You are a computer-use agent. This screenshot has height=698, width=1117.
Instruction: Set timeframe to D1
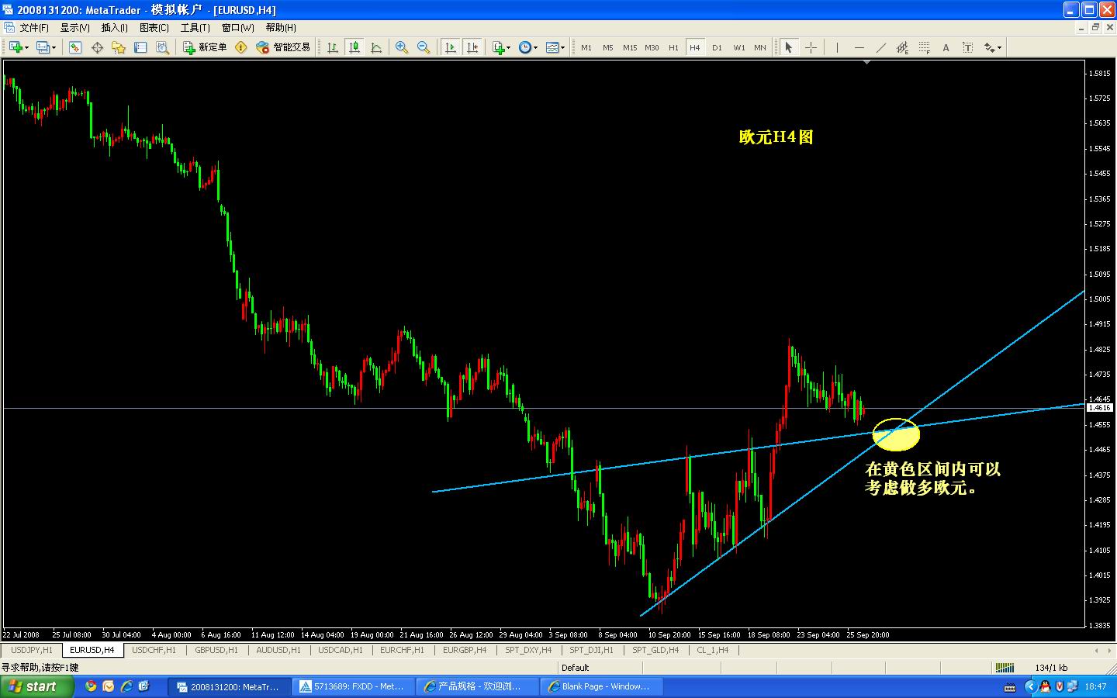(x=717, y=47)
